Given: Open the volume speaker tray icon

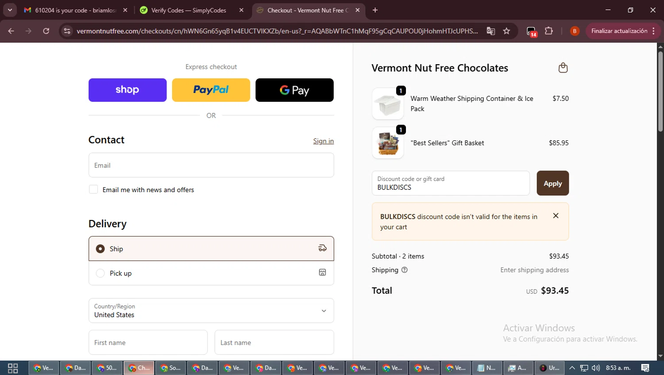Looking at the screenshot, I should (596, 368).
